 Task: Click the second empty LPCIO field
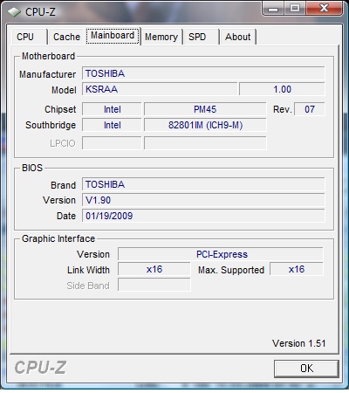(x=205, y=143)
